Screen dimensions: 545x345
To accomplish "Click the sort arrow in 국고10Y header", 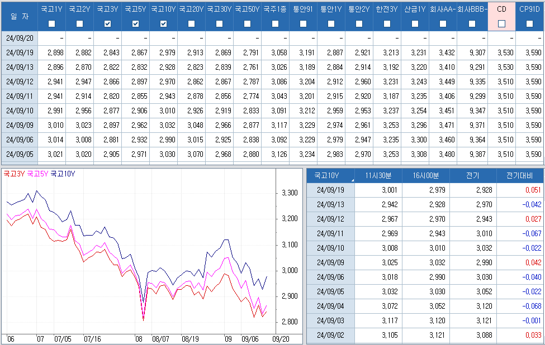I will point(353,180).
